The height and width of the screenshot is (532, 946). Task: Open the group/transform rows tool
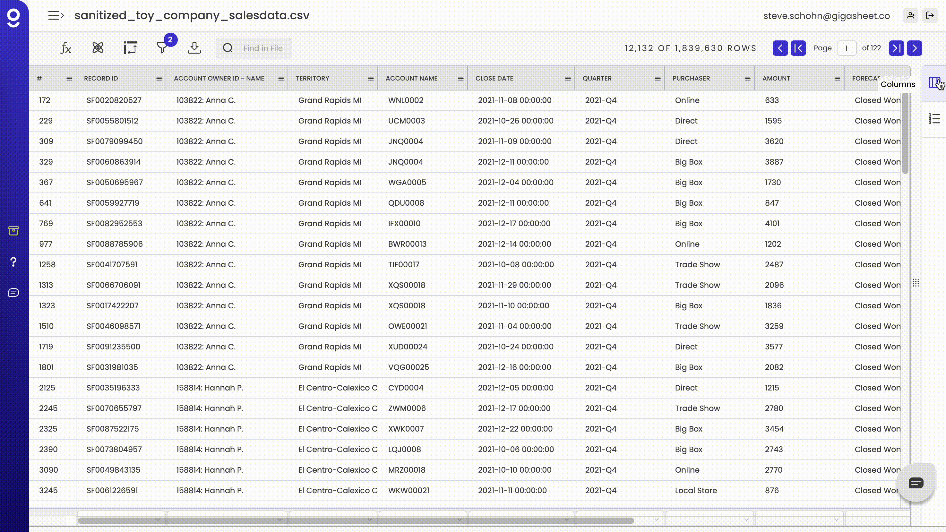130,48
